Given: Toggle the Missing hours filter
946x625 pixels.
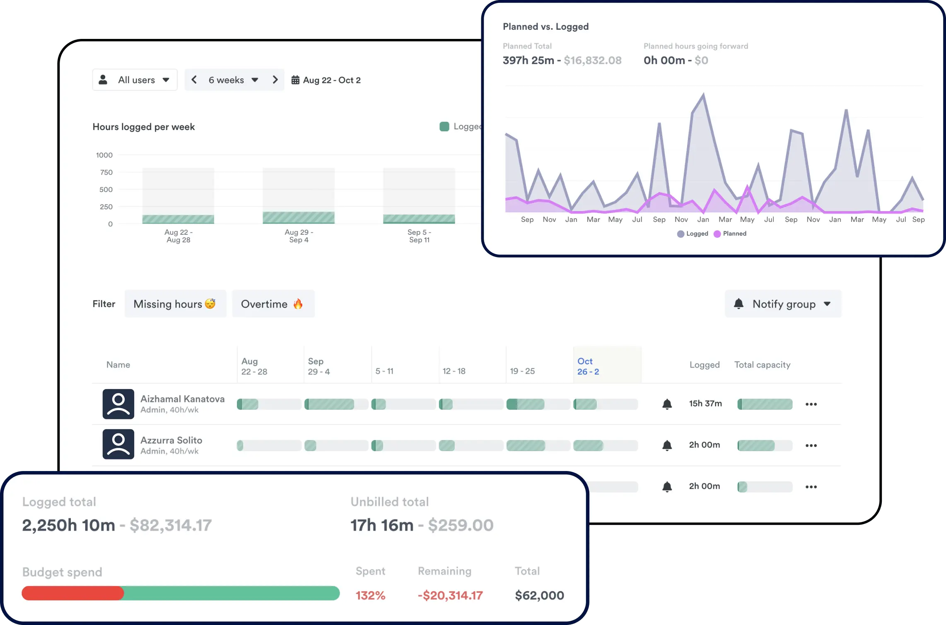Looking at the screenshot, I should coord(175,304).
